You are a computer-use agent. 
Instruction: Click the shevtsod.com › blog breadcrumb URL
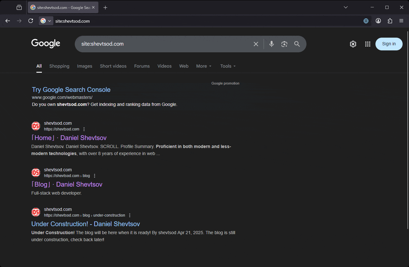[67, 176]
